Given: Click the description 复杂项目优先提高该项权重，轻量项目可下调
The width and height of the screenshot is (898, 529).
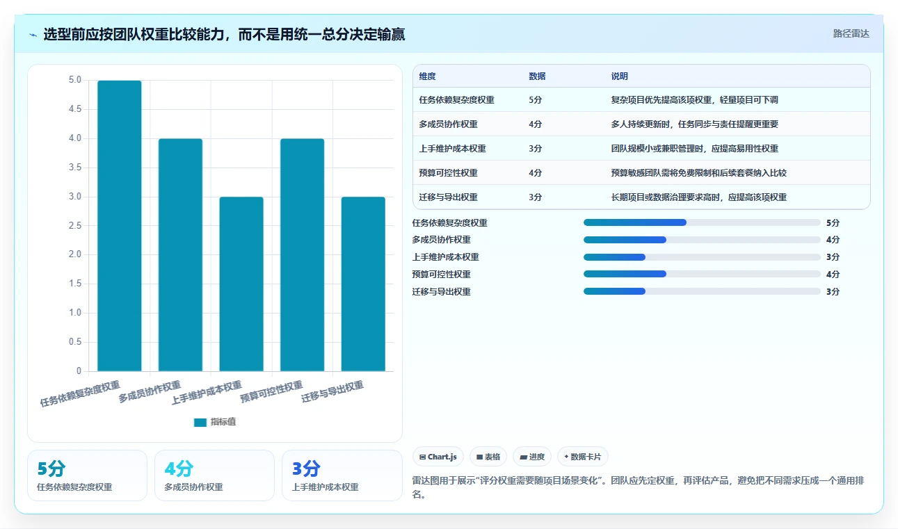Looking at the screenshot, I should click(694, 100).
